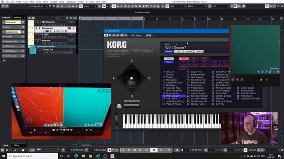Click the pitch wheel left of keyboard
Screen dimensions: 284x159
click(116, 121)
